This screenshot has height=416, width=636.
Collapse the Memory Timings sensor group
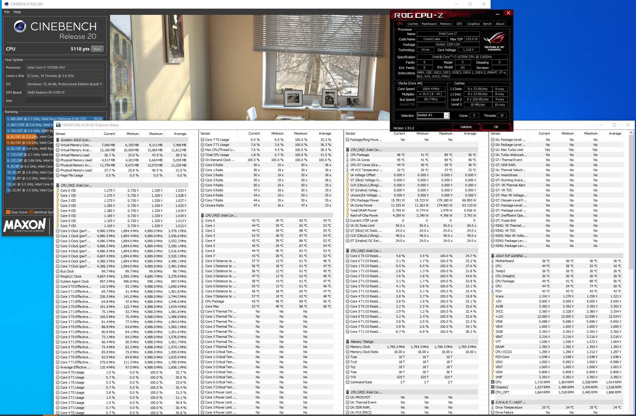[x=348, y=342]
